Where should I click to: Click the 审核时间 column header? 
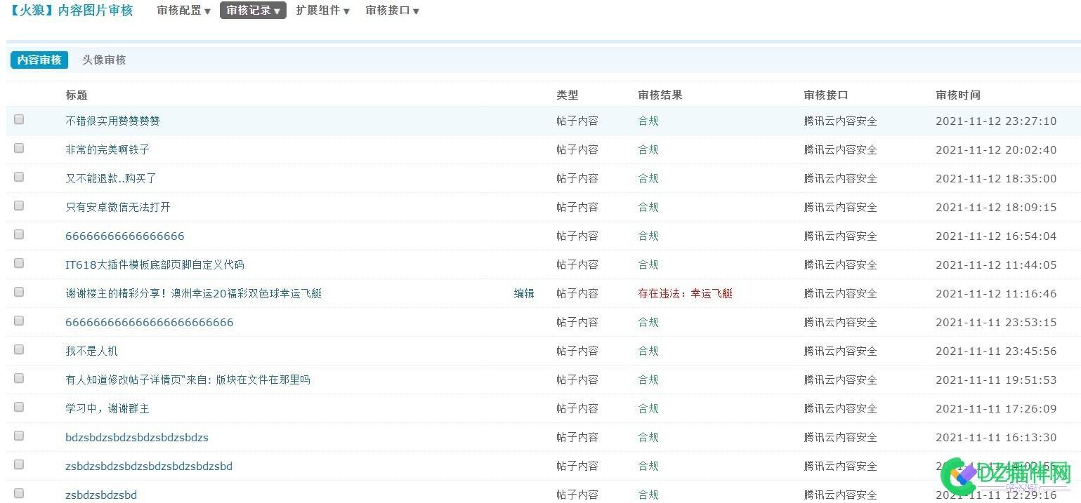[x=958, y=95]
